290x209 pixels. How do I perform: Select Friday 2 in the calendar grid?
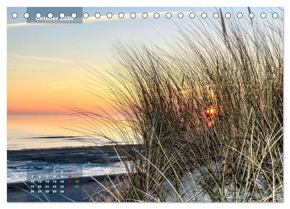pos(62,172)
